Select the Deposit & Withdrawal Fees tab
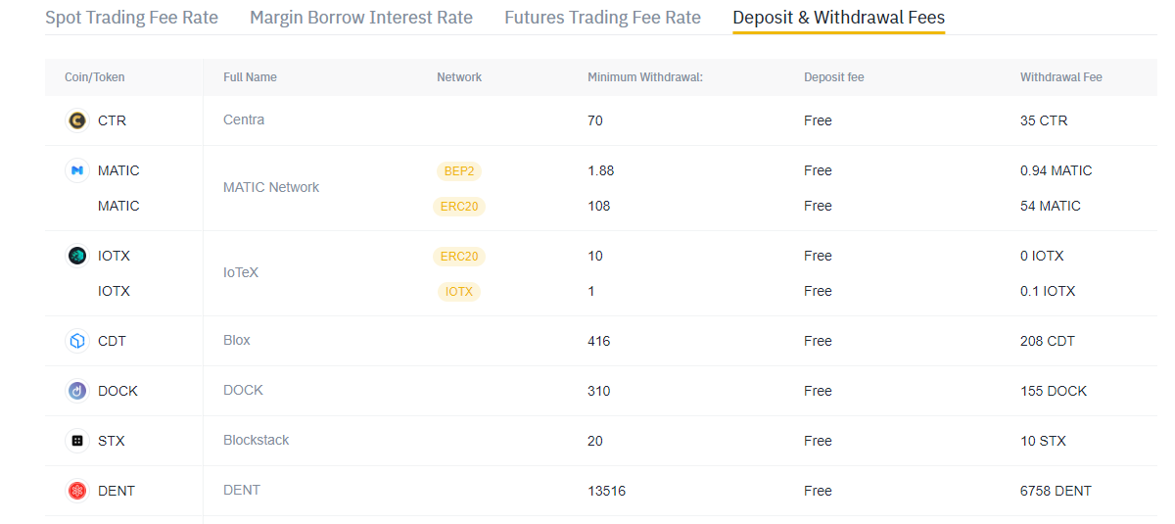Screen dimensions: 1175x524 (x=838, y=18)
